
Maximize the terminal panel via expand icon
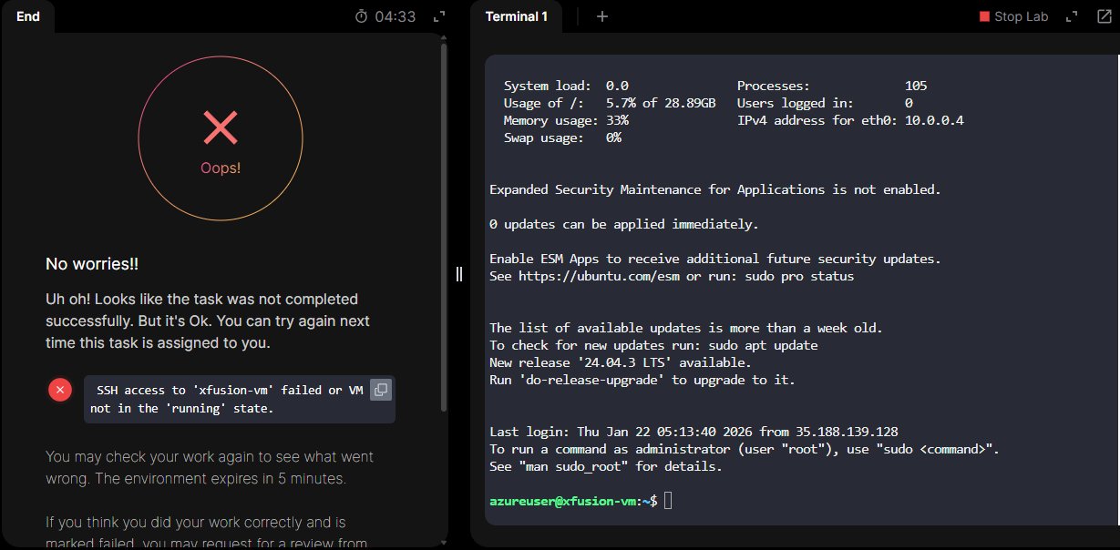pos(1072,16)
